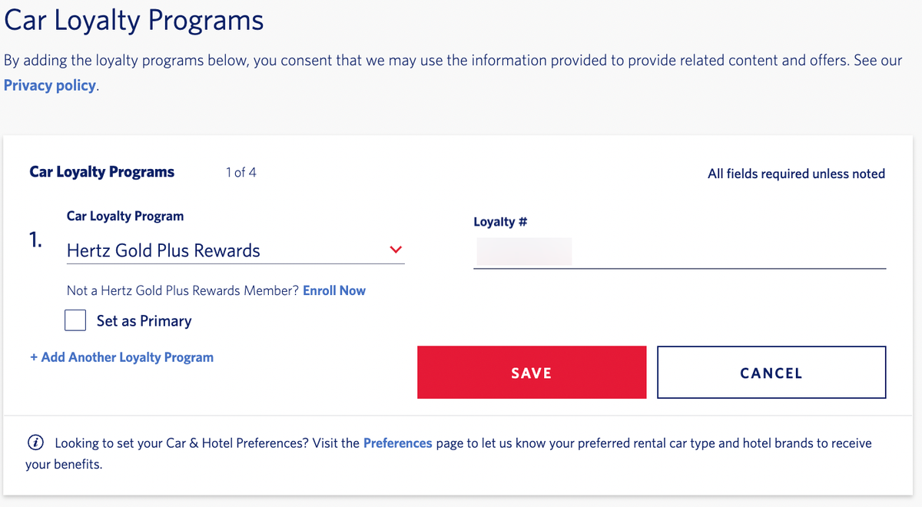Click Enroll Now to join Hertz Gold Plus Rewards
922x507 pixels.
[x=334, y=290]
